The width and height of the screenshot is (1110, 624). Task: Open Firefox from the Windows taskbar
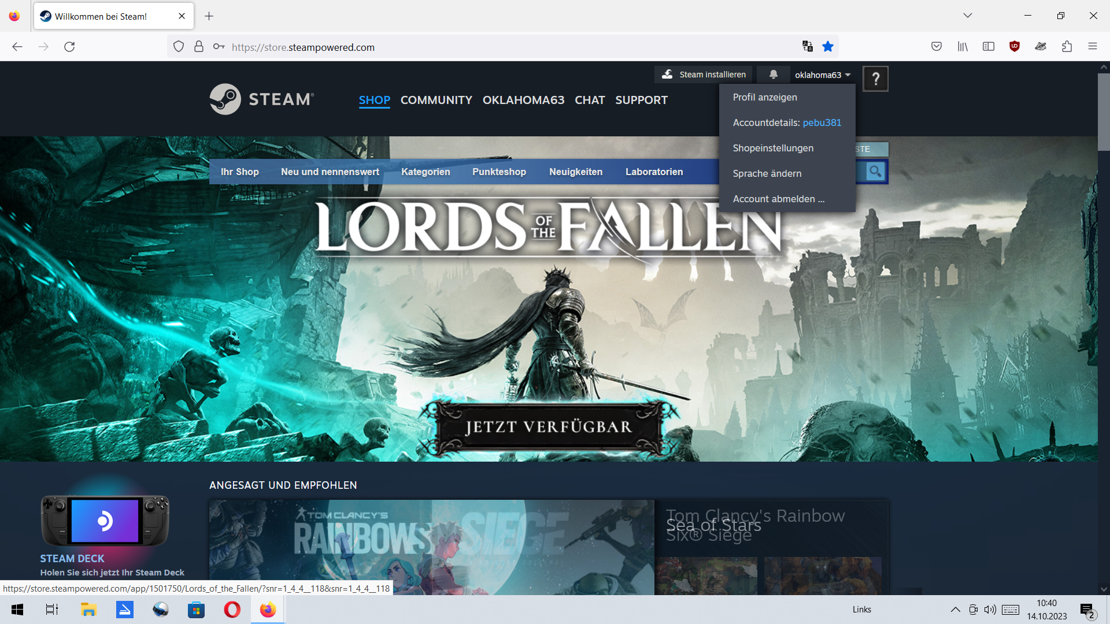[x=268, y=610]
